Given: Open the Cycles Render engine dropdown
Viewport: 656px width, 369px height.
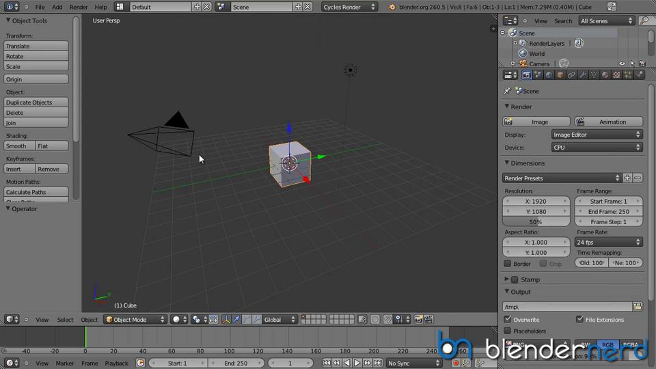Looking at the screenshot, I should (349, 7).
